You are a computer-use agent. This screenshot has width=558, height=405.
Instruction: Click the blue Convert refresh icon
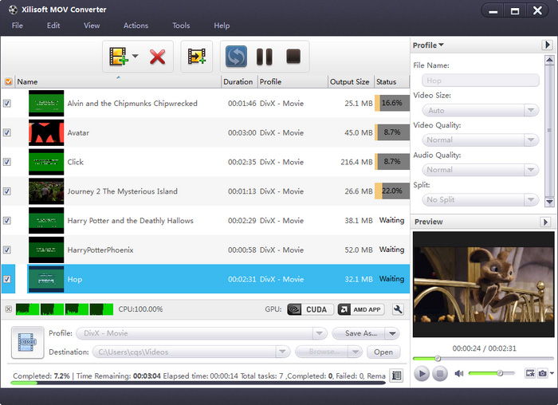point(236,57)
